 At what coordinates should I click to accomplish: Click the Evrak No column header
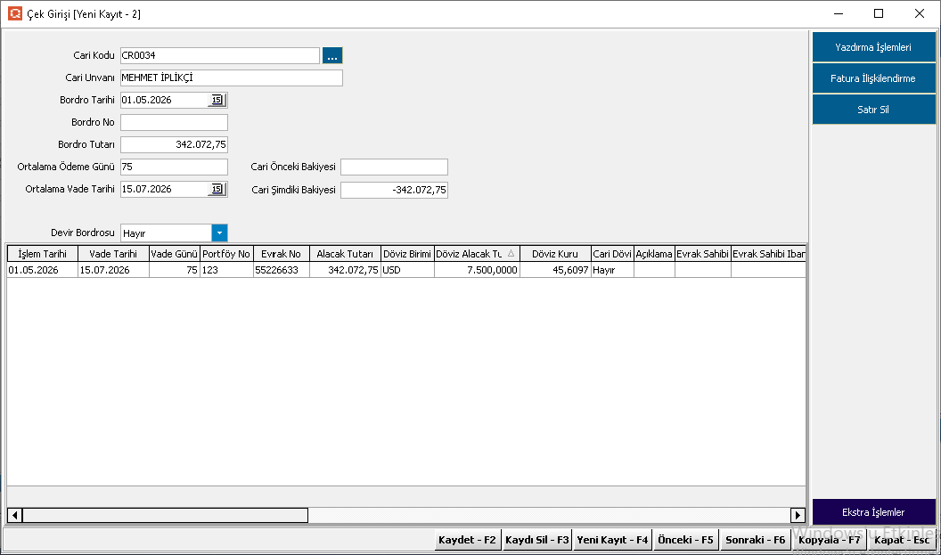(282, 254)
